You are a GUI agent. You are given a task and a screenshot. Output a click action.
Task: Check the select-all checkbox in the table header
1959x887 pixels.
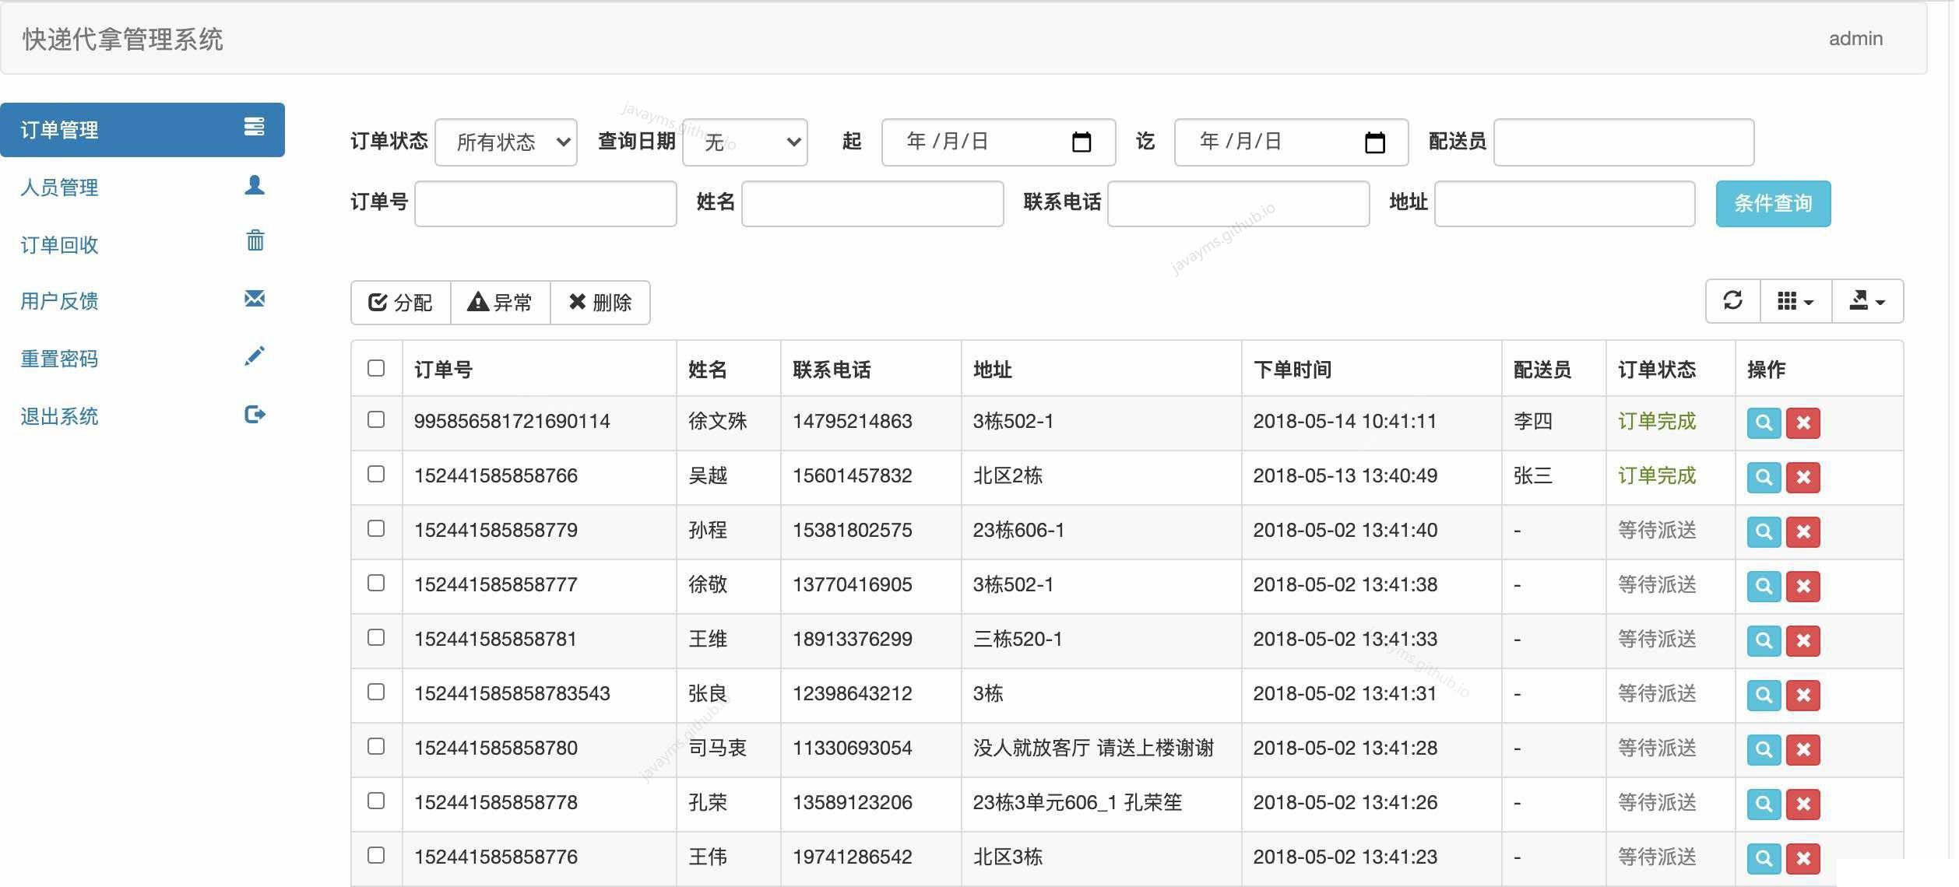376,369
